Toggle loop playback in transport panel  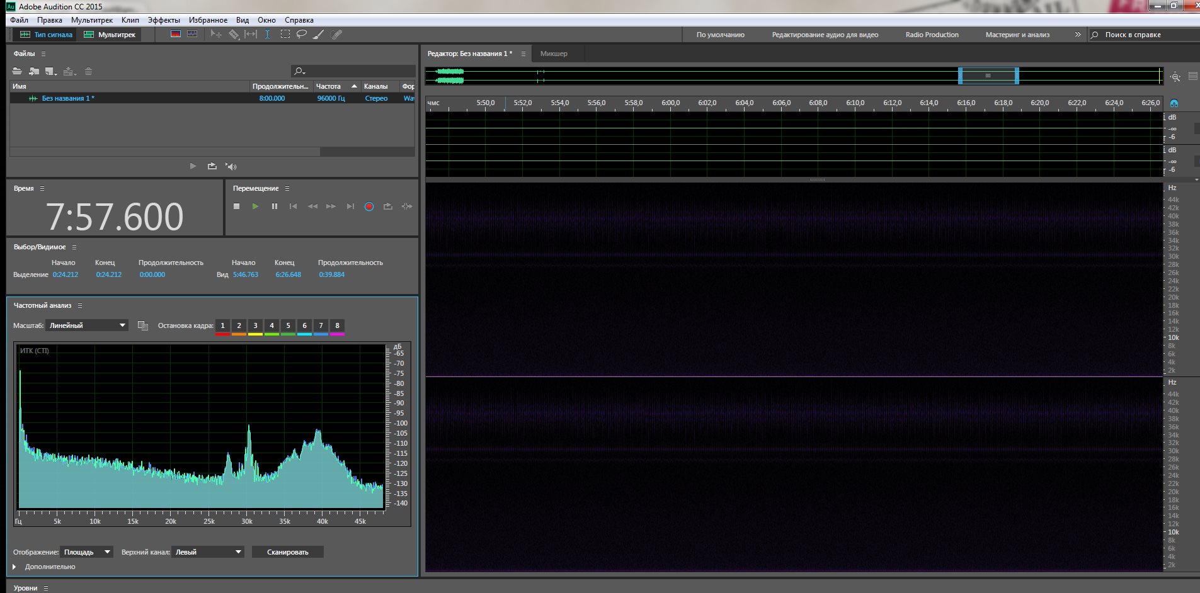pyautogui.click(x=388, y=206)
